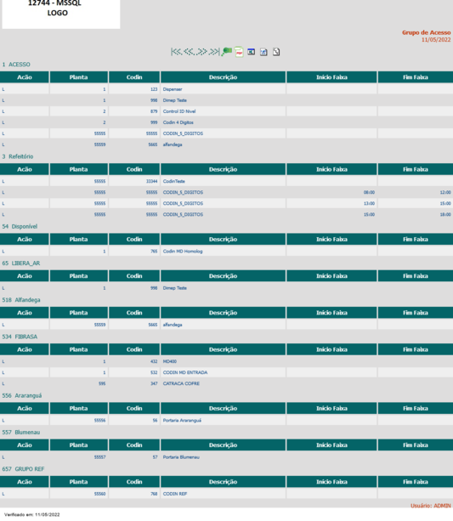
Task: Select the Planta header under 534 FIBRASA
Action: 78,349
